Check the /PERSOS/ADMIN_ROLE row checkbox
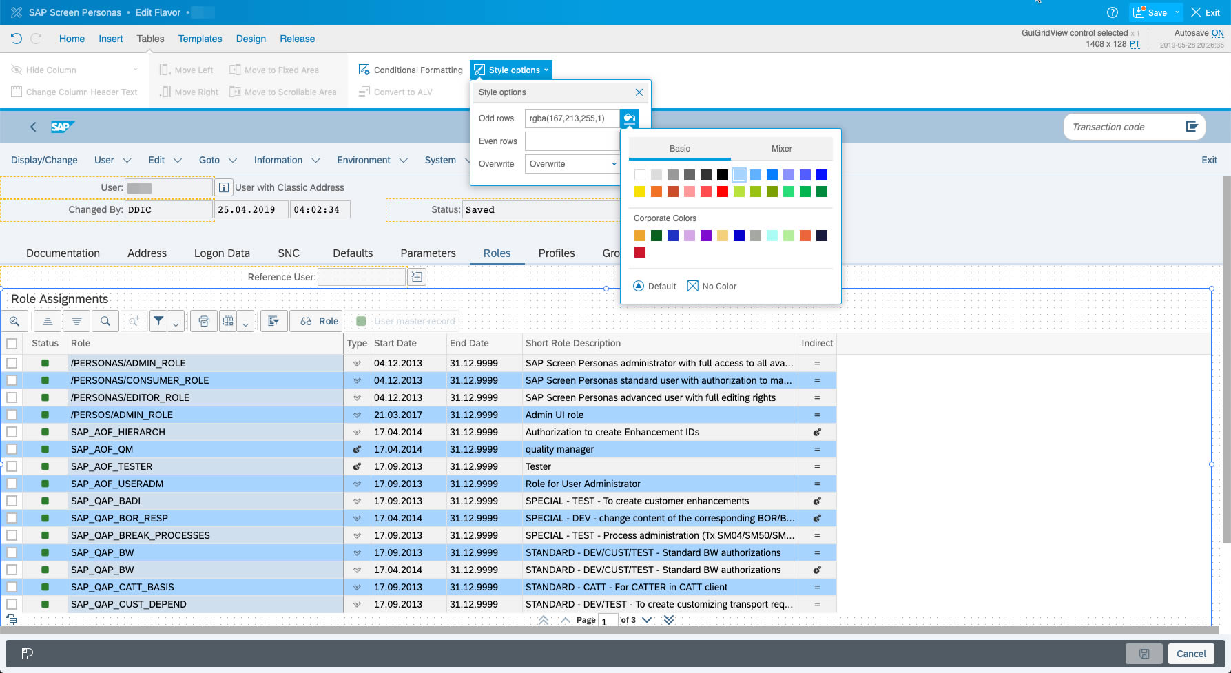This screenshot has height=673, width=1231. (x=12, y=415)
